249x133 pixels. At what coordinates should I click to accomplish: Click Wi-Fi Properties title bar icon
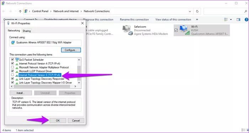[x=8, y=23]
